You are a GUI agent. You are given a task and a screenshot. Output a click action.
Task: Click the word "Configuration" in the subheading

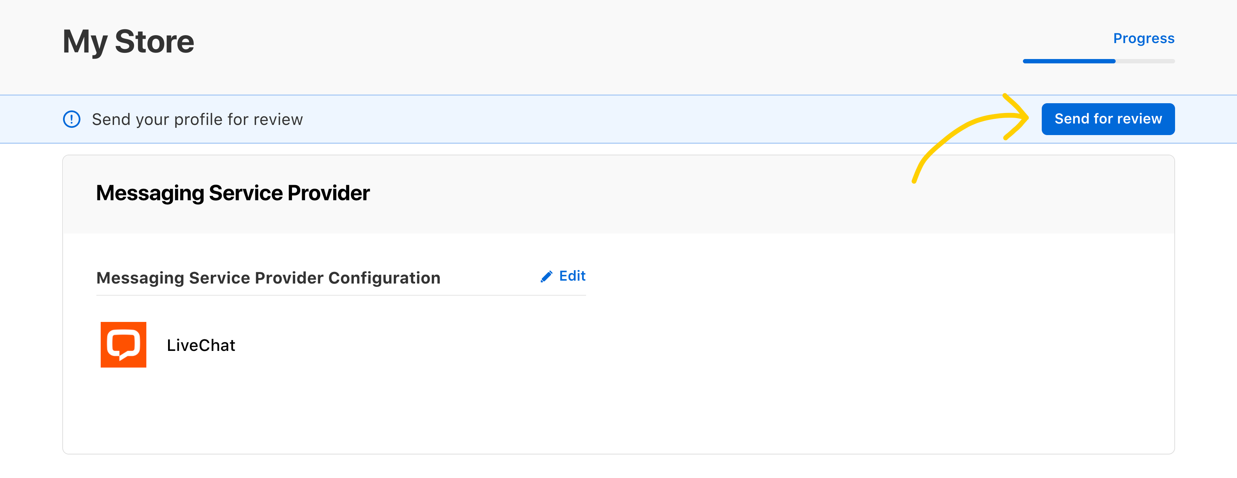point(384,278)
